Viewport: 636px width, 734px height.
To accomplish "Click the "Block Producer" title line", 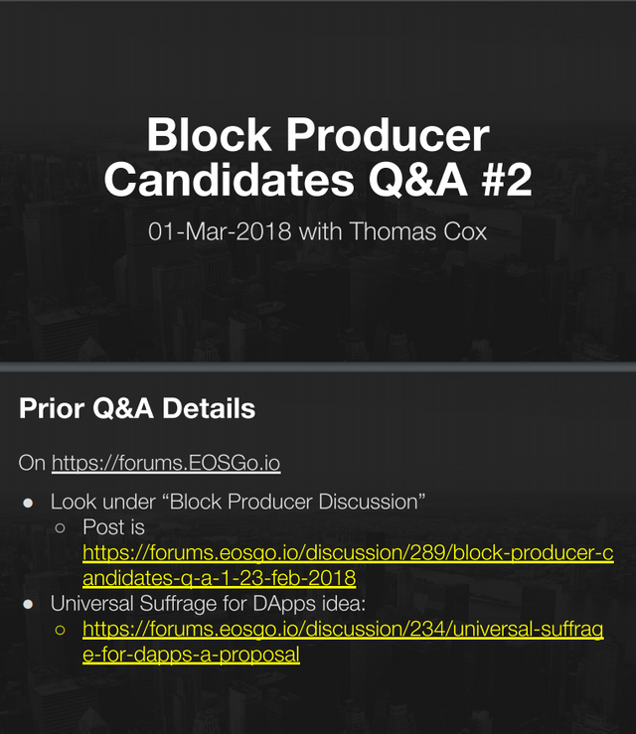I will [317, 136].
